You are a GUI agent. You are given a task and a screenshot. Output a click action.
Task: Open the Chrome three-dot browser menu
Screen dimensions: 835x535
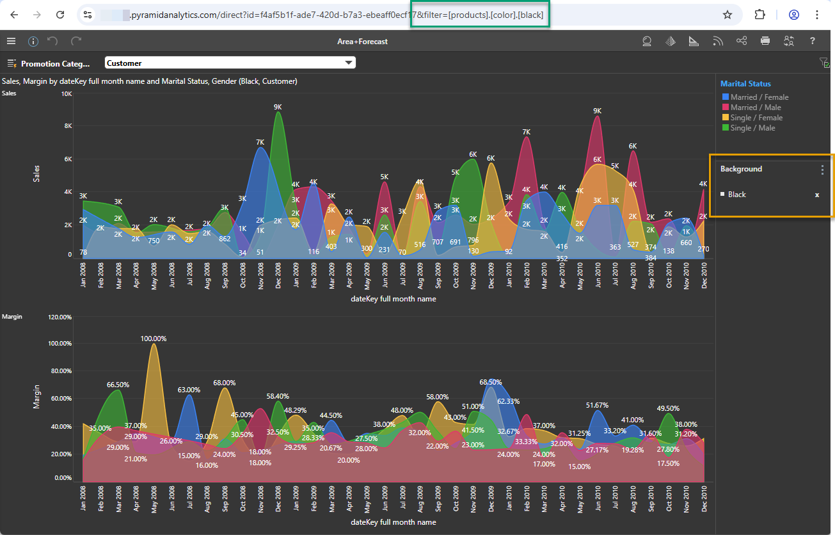pos(817,15)
